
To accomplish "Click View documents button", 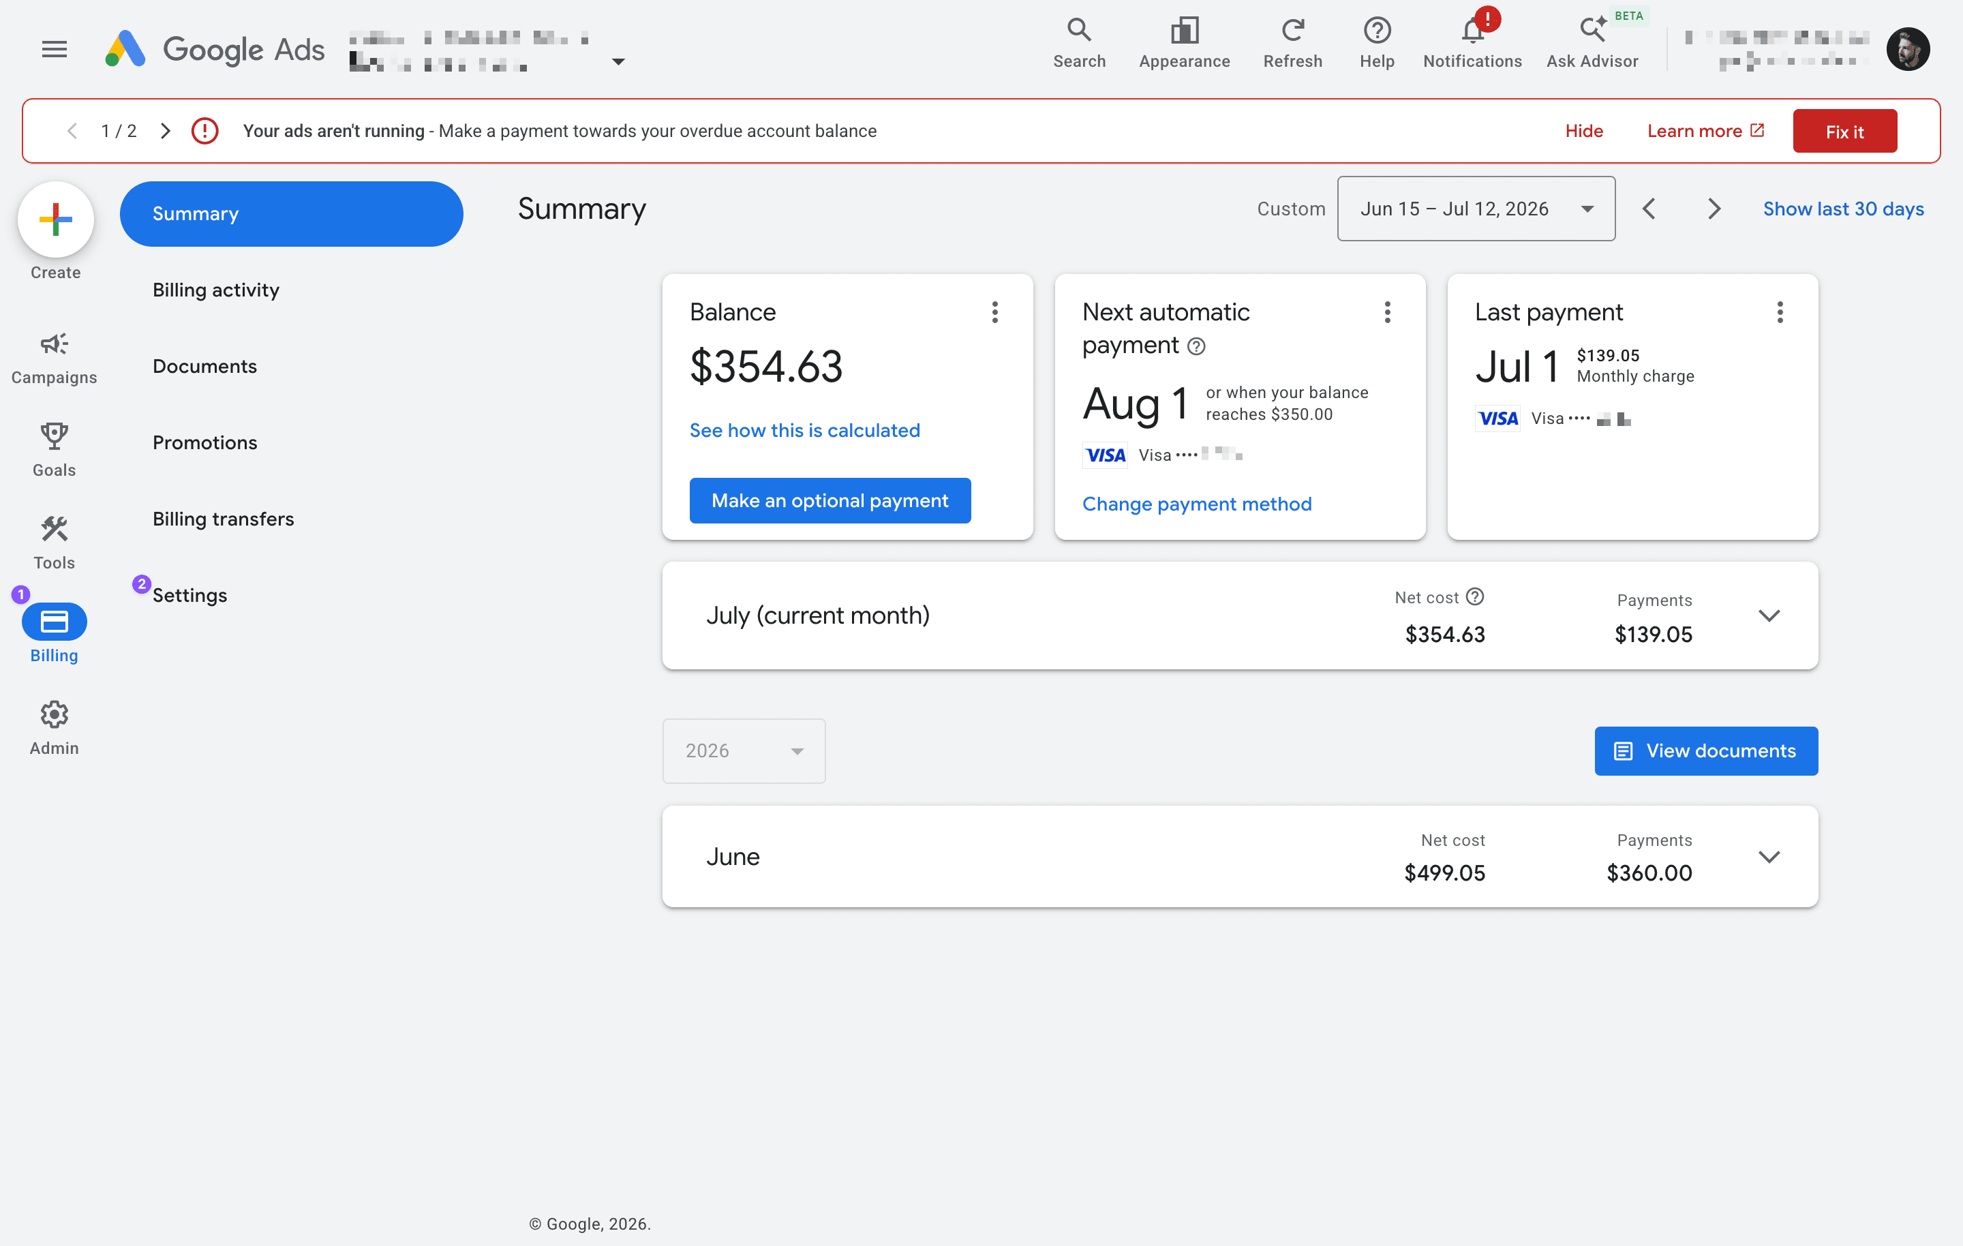I will [1705, 751].
